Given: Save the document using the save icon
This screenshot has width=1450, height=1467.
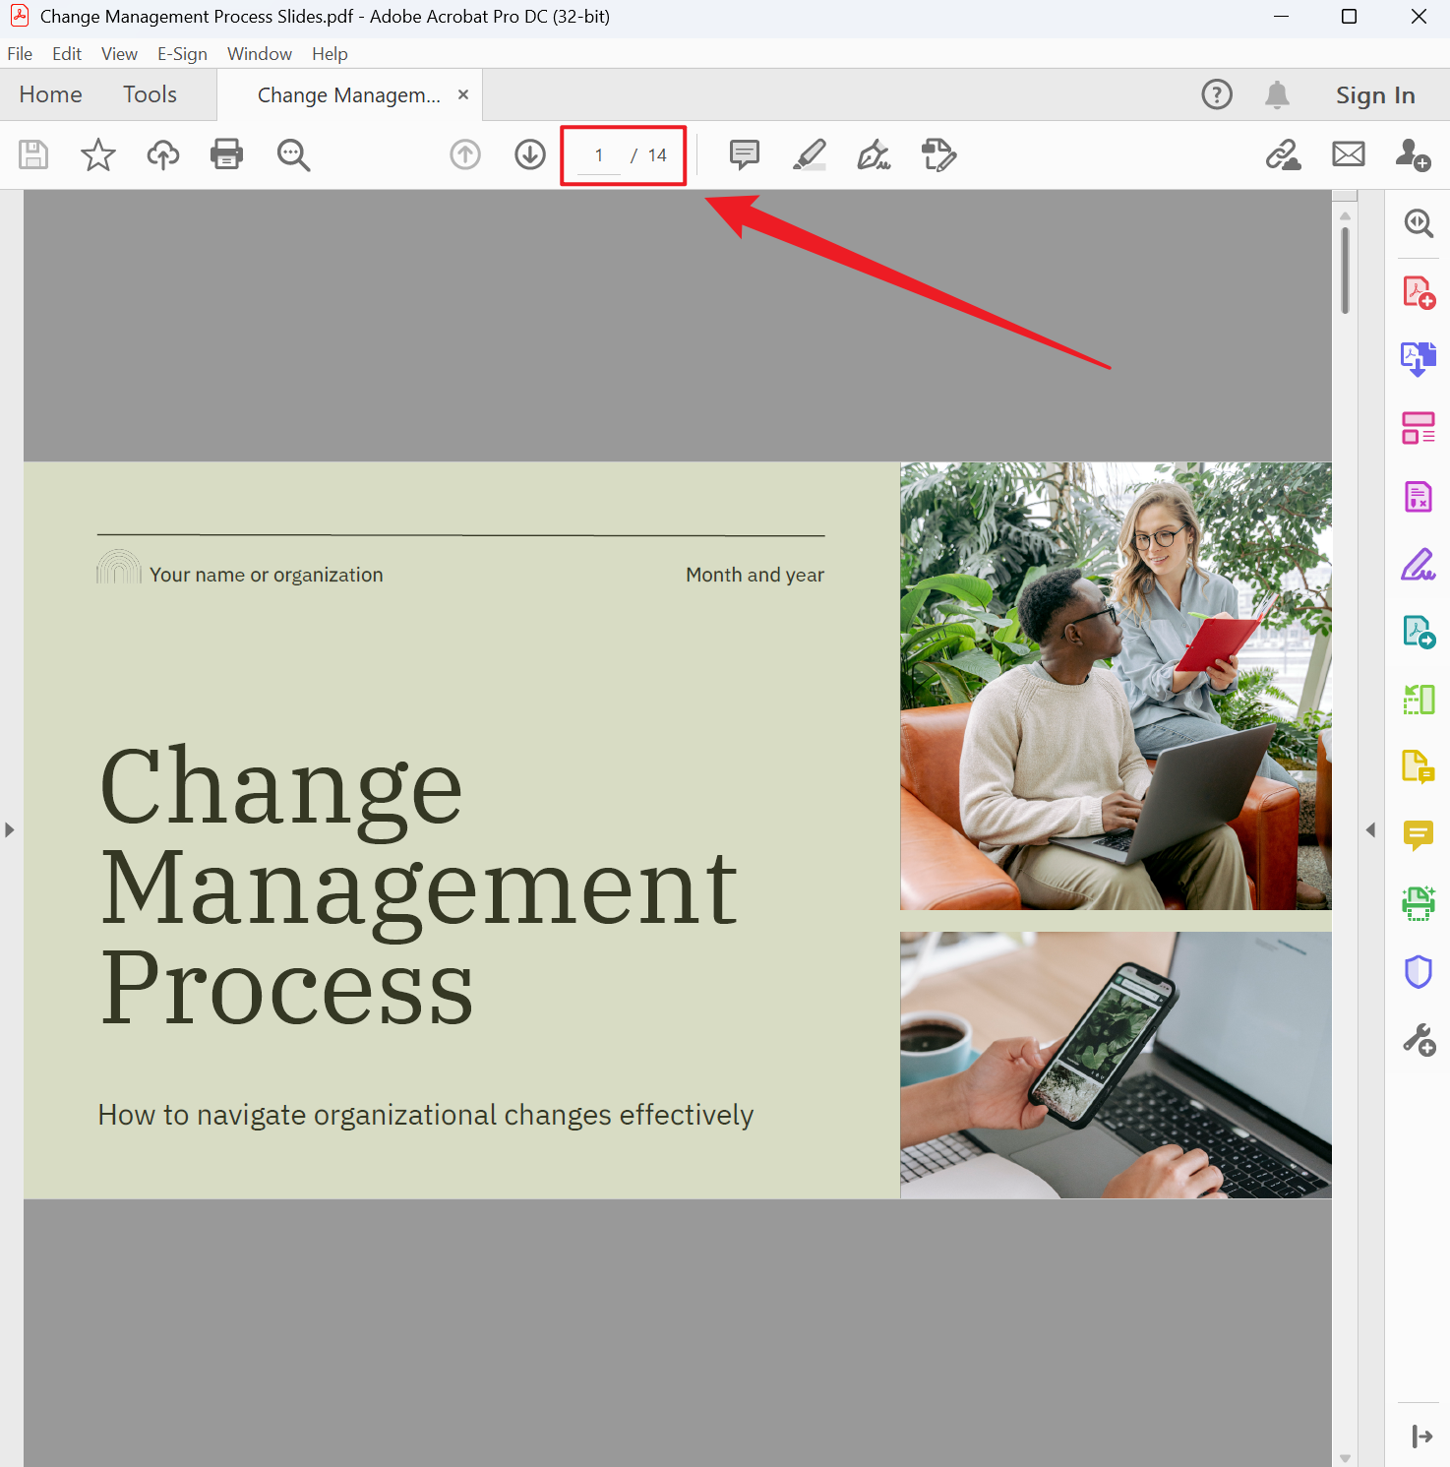Looking at the screenshot, I should 32,154.
